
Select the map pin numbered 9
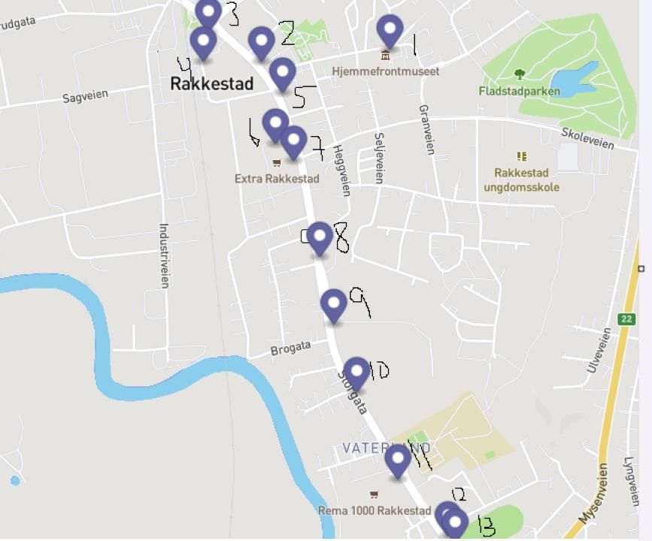click(334, 306)
